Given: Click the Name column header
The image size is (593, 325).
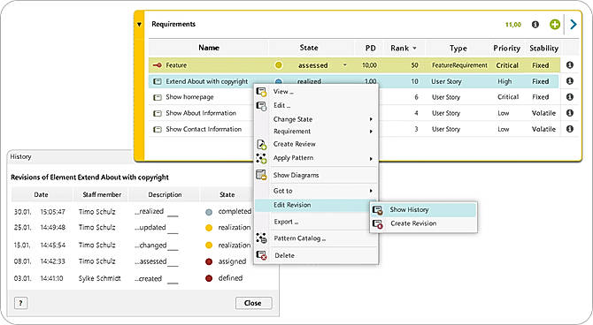Looking at the screenshot, I should click(x=209, y=48).
